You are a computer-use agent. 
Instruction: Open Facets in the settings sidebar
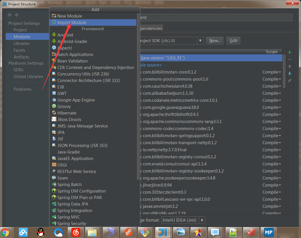point(20,50)
